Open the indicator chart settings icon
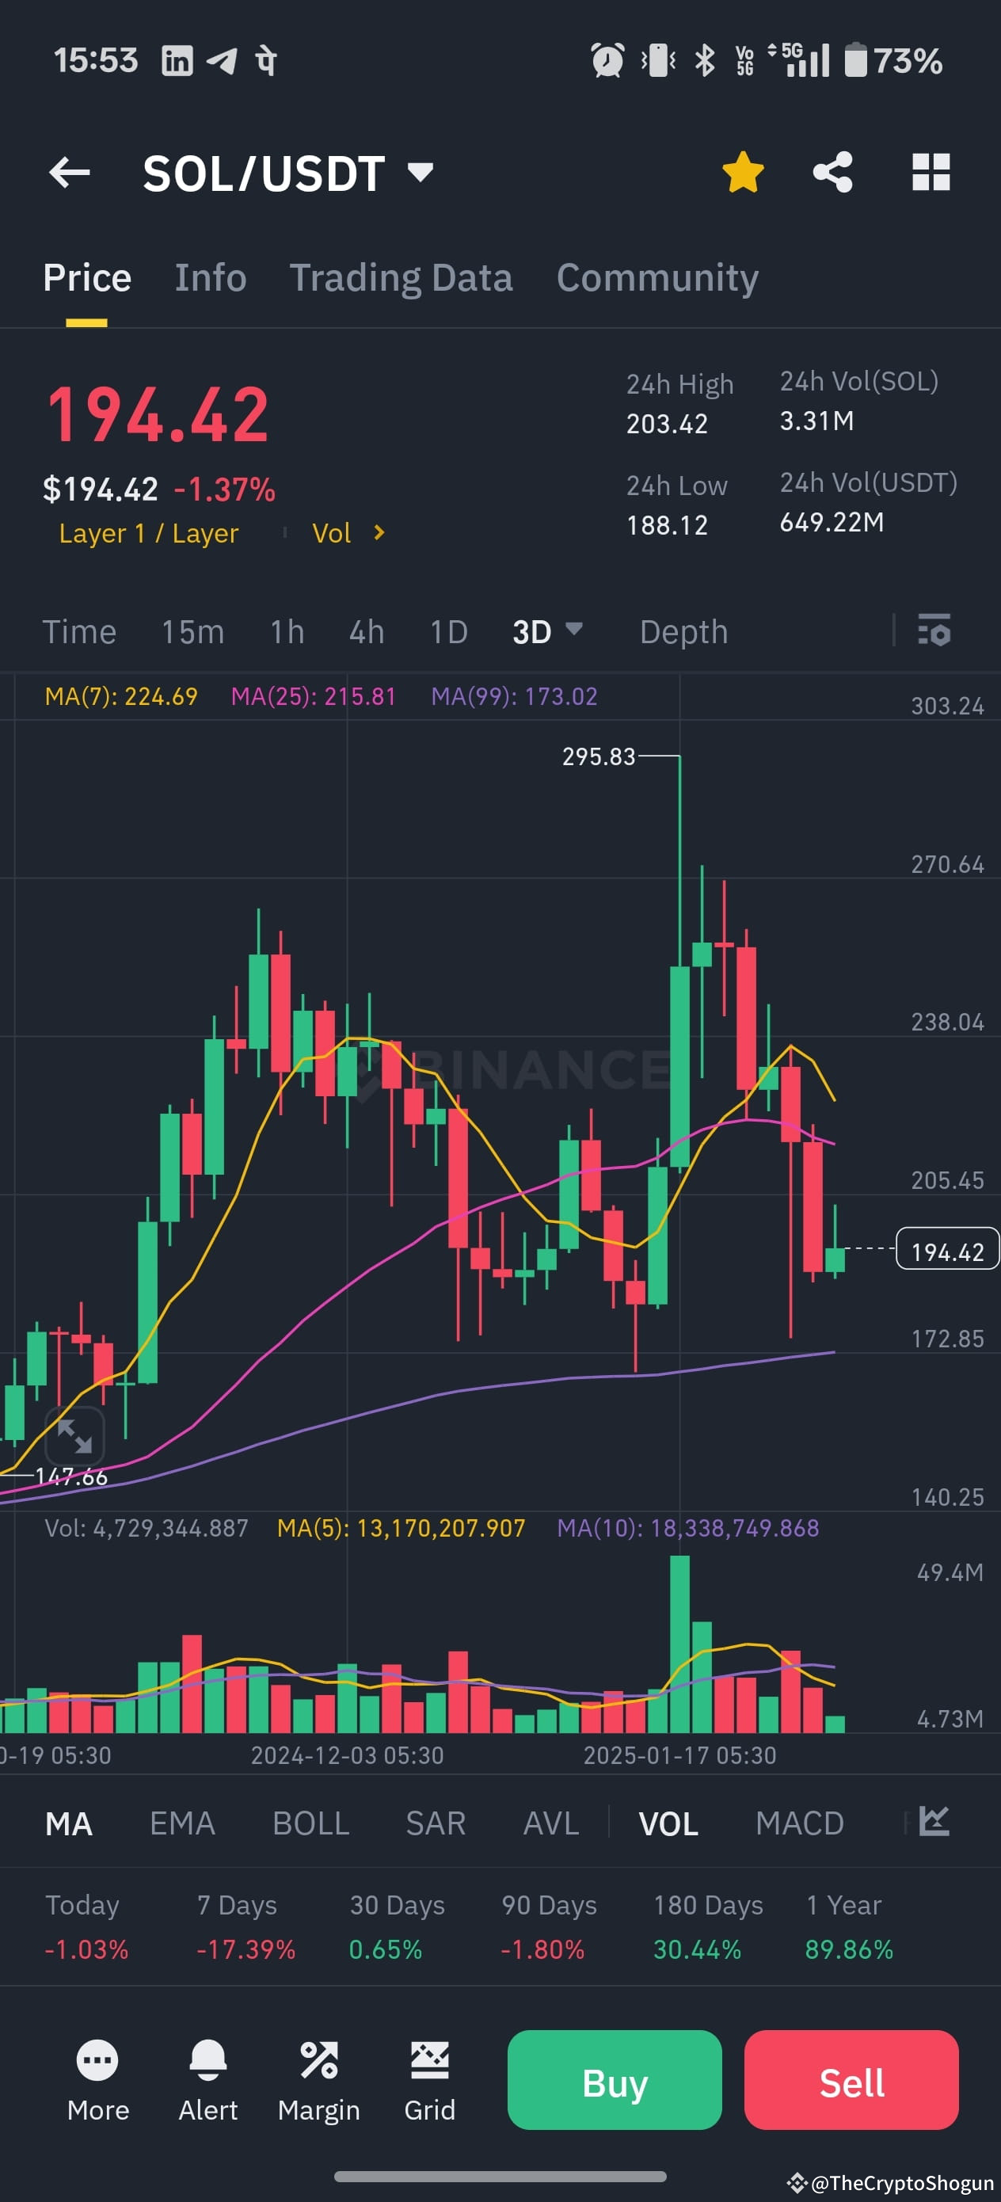The width and height of the screenshot is (1001, 2202). [934, 1821]
